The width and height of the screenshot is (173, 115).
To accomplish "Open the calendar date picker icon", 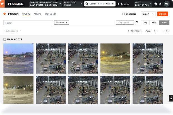I will tap(137, 22).
